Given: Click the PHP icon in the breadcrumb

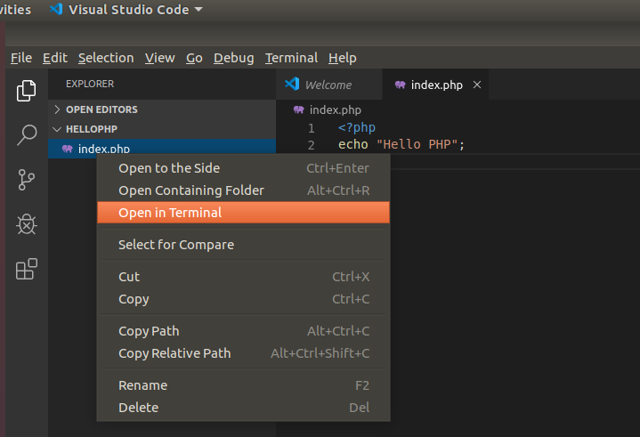Looking at the screenshot, I should 299,109.
